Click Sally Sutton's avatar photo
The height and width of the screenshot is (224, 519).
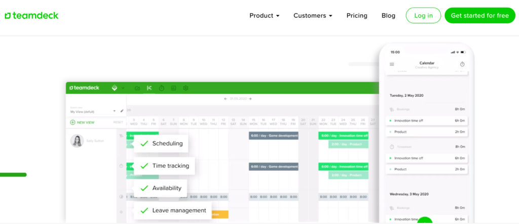[77, 140]
